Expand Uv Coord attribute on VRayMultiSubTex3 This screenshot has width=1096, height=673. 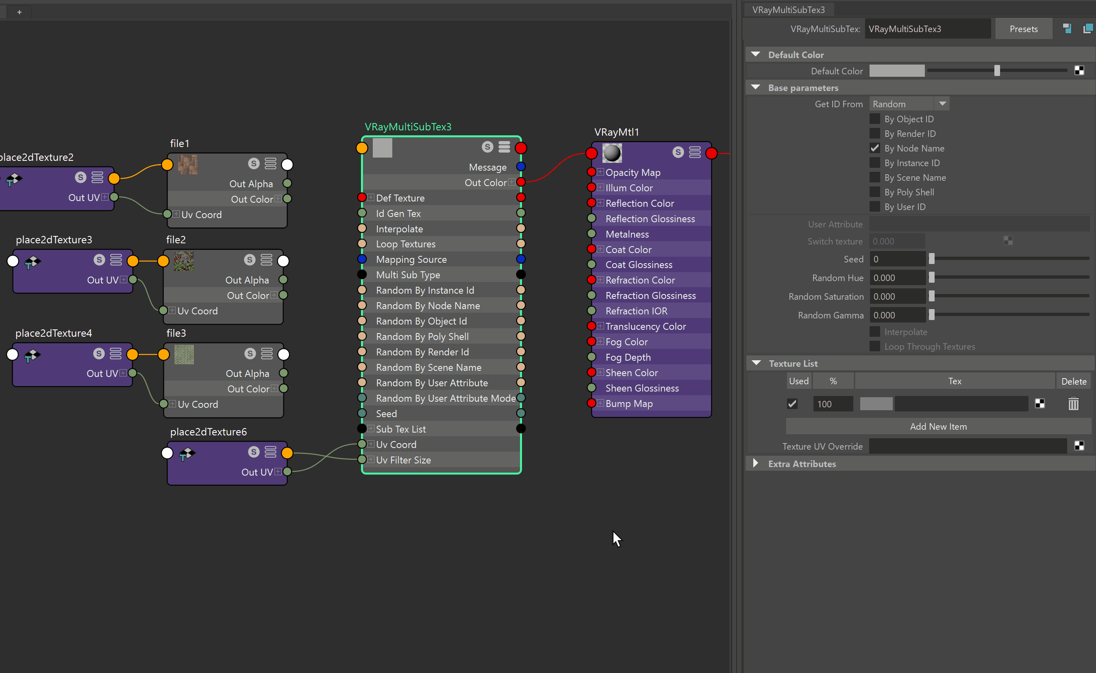(x=371, y=444)
